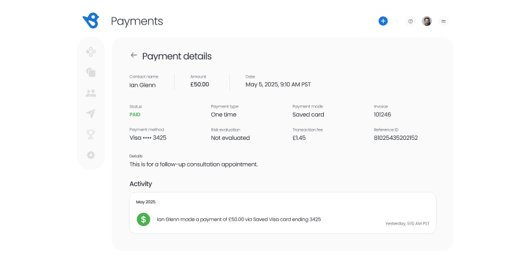The height and width of the screenshot is (259, 526).
Task: Click the Payment details heading
Action: coord(177,56)
